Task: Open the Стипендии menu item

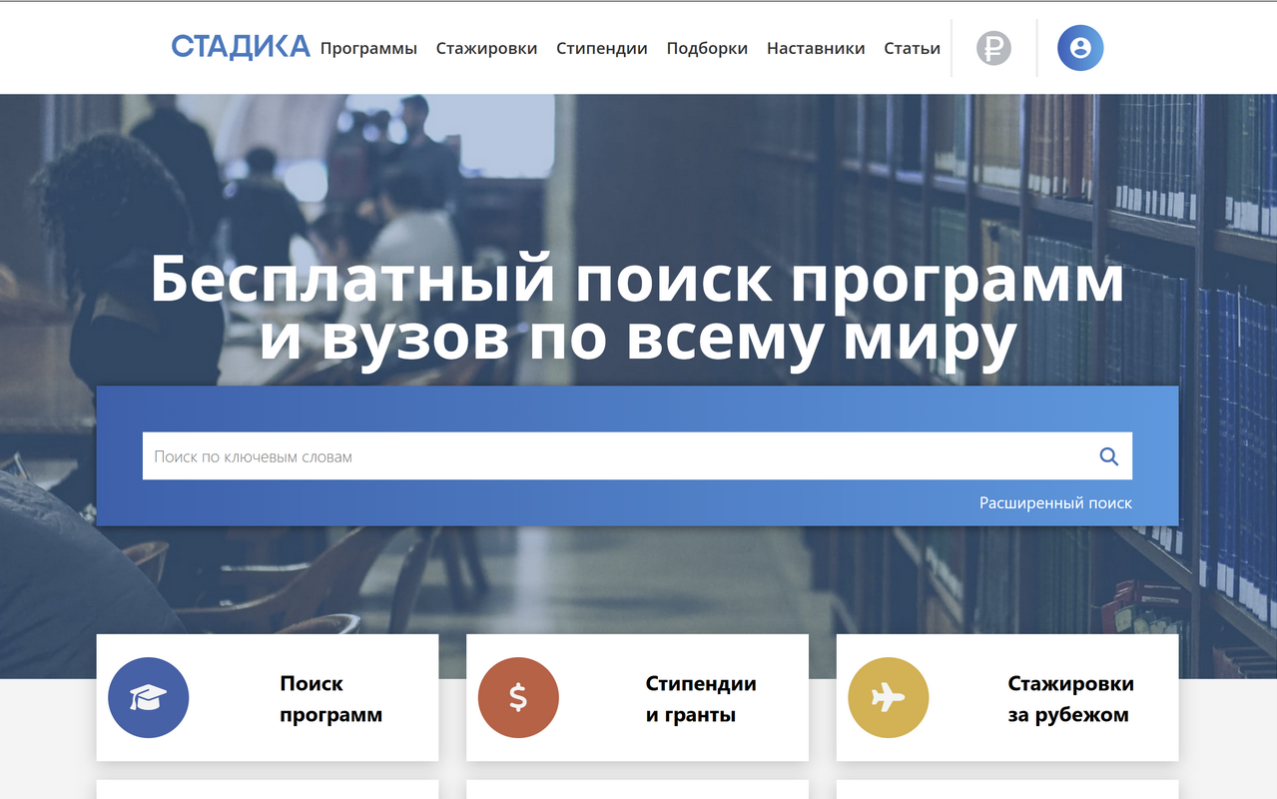Action: (602, 48)
